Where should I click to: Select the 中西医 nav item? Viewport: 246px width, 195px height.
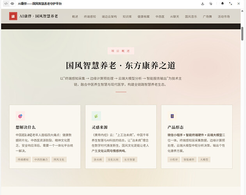pos(160,17)
